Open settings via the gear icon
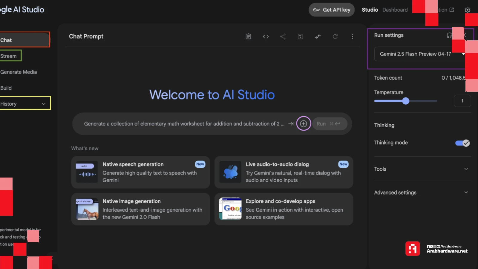The image size is (478, 269). pyautogui.click(x=468, y=10)
